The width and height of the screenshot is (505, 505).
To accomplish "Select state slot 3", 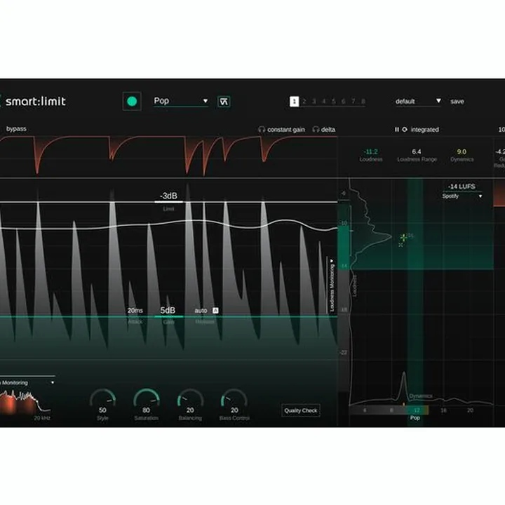I will 314,102.
